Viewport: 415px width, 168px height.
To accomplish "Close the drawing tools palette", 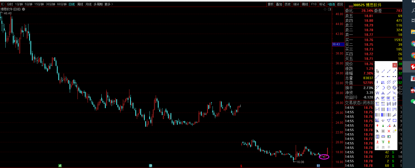I will point(395,65).
